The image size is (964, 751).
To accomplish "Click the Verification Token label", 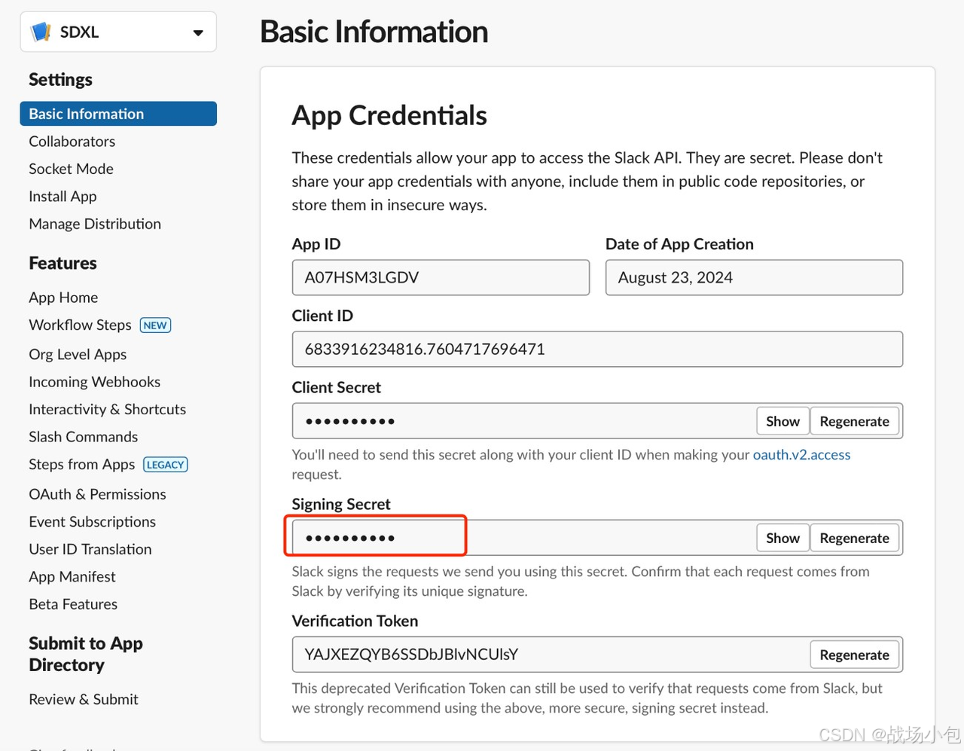I will pyautogui.click(x=355, y=621).
